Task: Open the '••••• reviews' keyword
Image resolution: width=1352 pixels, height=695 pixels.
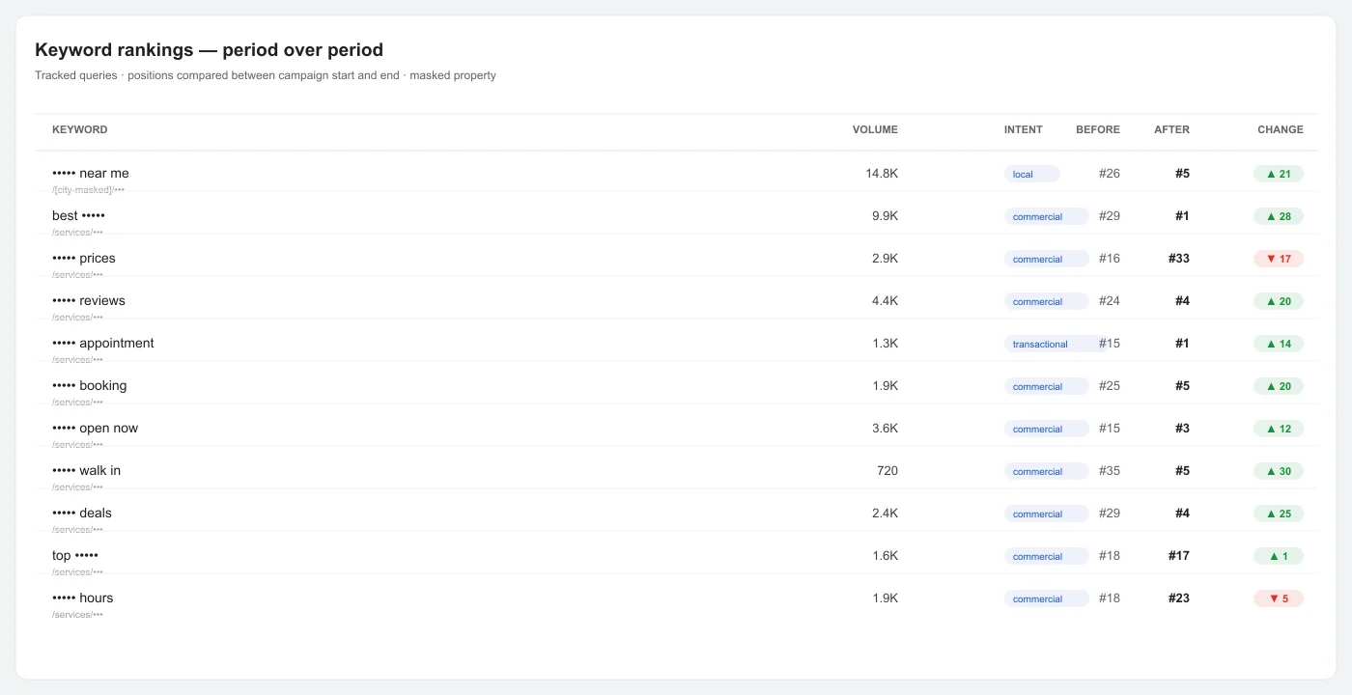Action: 89,301
